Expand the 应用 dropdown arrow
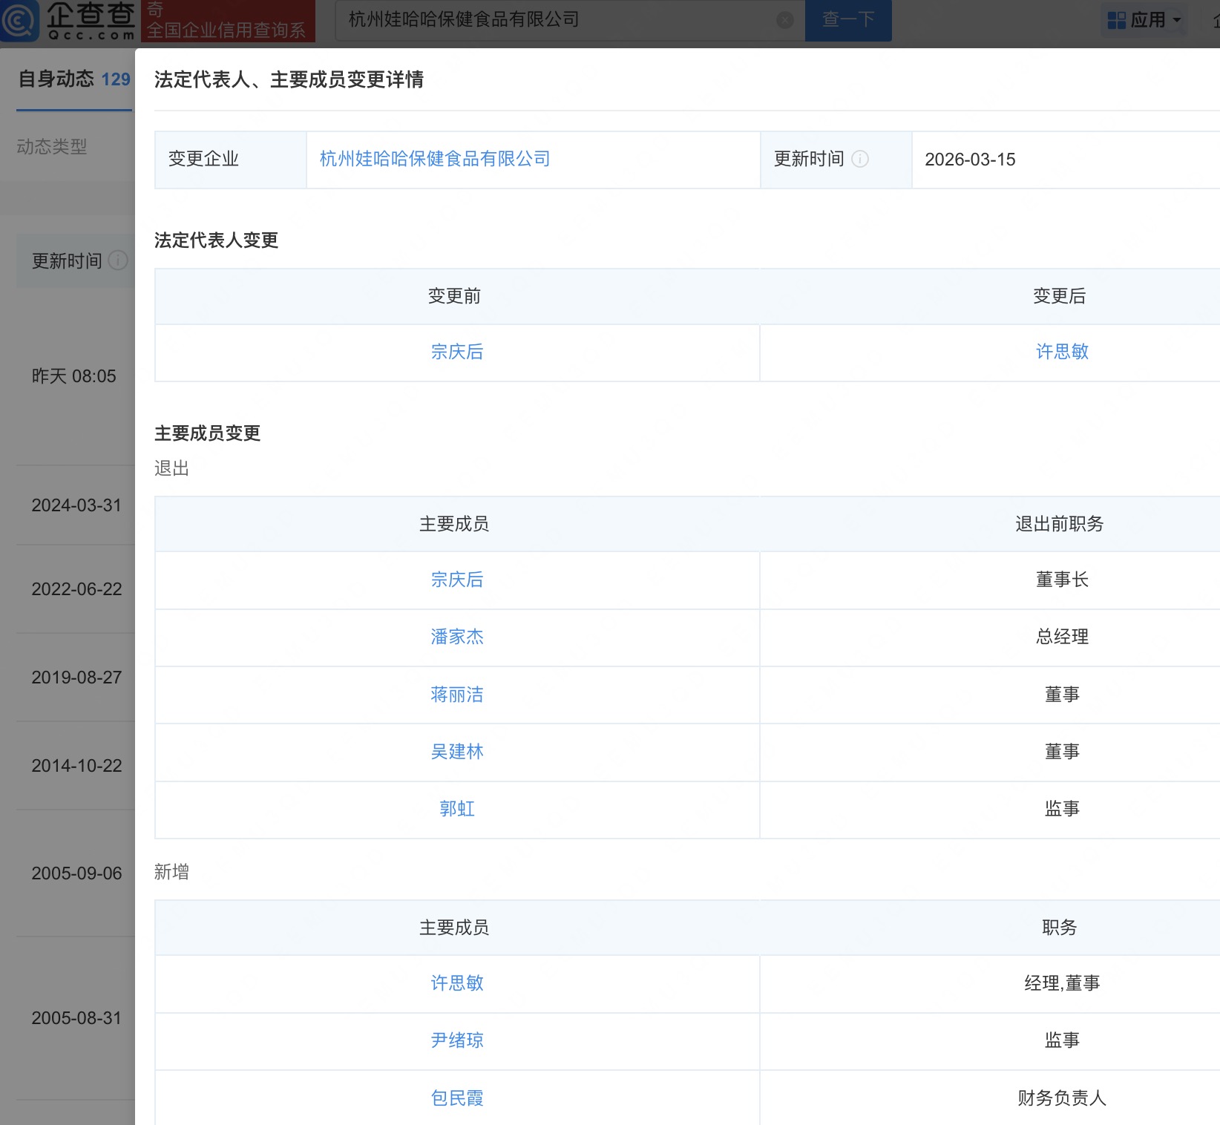Viewport: 1220px width, 1125px height. [1177, 20]
